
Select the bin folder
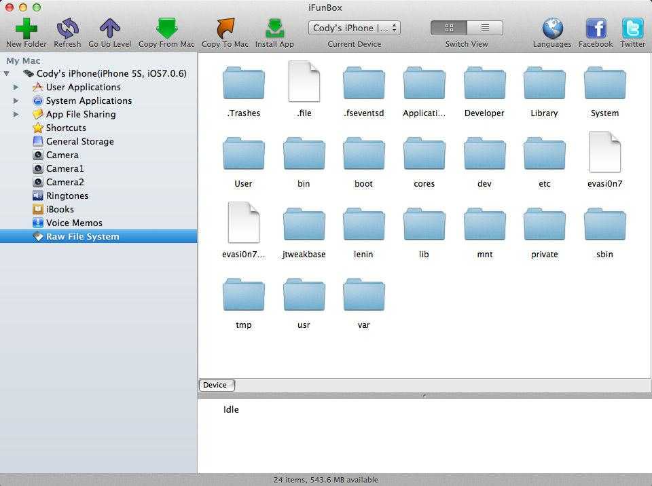pos(304,154)
